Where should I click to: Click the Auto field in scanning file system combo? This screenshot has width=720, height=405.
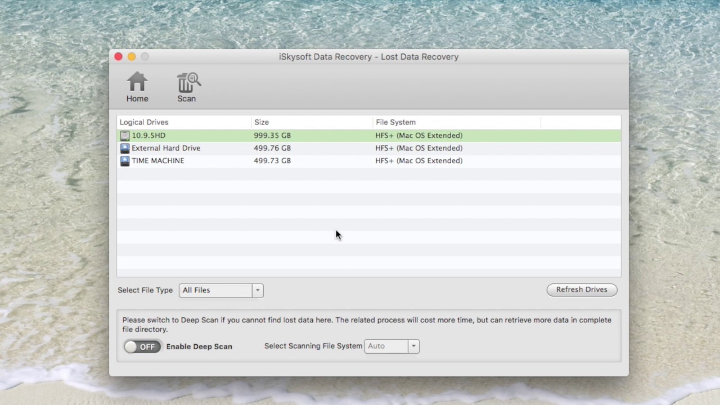[386, 346]
